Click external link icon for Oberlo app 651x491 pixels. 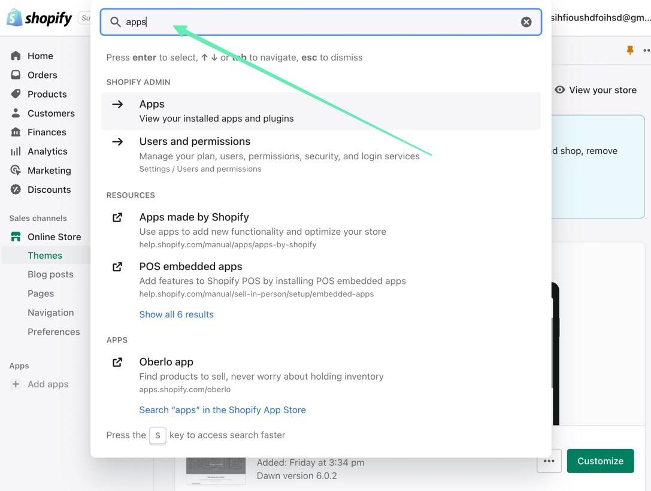[x=117, y=362]
